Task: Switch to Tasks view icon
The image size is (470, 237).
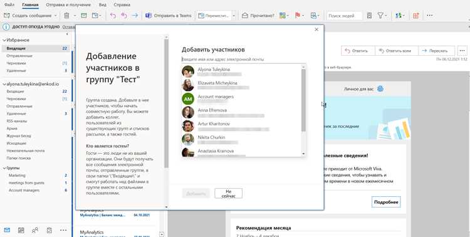Action: coord(49,230)
